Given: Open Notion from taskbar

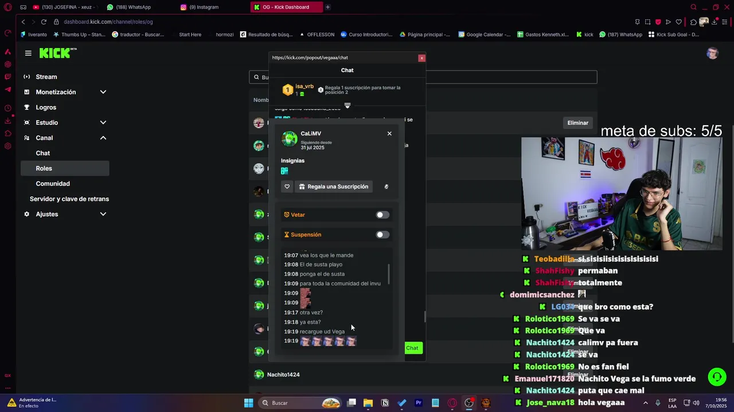Looking at the screenshot, I should pyautogui.click(x=385, y=403).
